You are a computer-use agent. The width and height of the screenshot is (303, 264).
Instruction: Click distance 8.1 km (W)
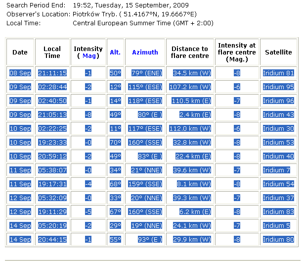click(x=194, y=184)
